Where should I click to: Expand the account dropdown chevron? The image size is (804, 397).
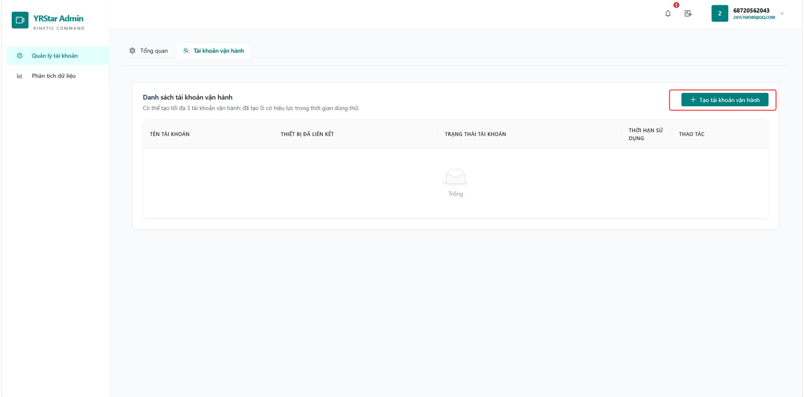pos(782,13)
